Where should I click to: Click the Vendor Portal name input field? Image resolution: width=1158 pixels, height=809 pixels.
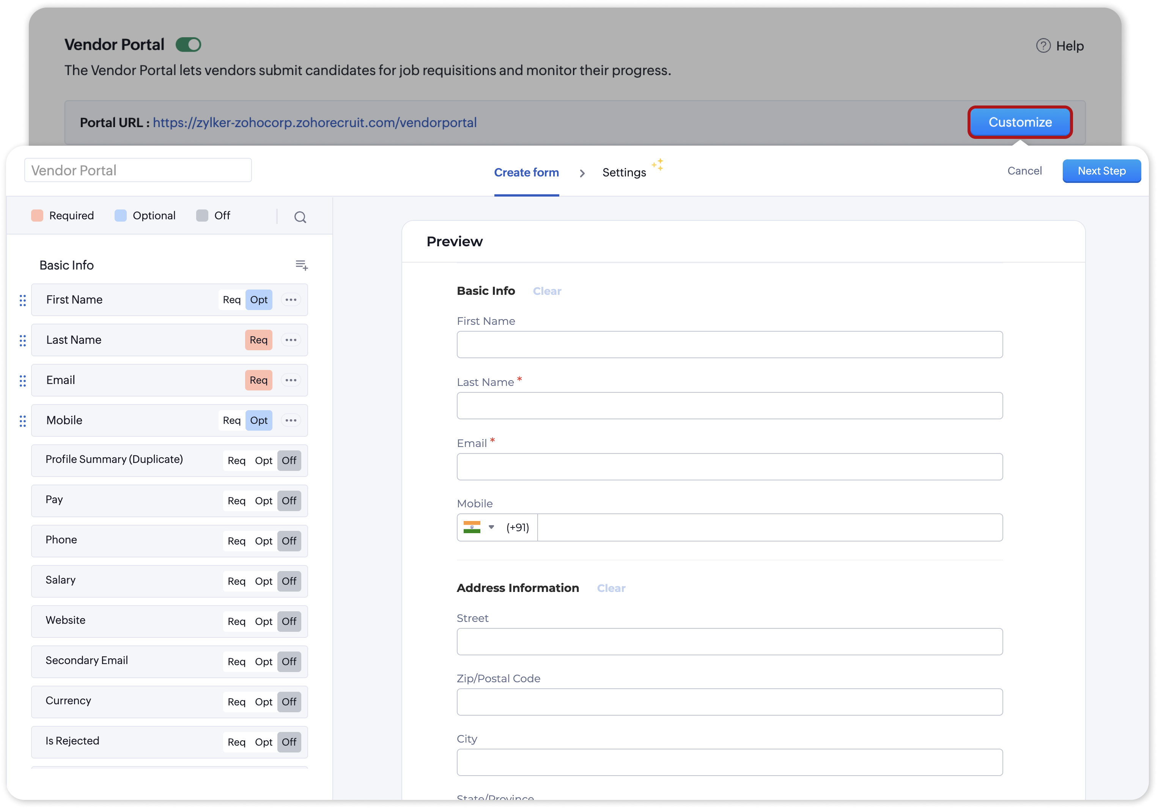138,170
